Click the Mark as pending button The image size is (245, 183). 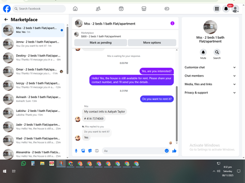(x=100, y=43)
